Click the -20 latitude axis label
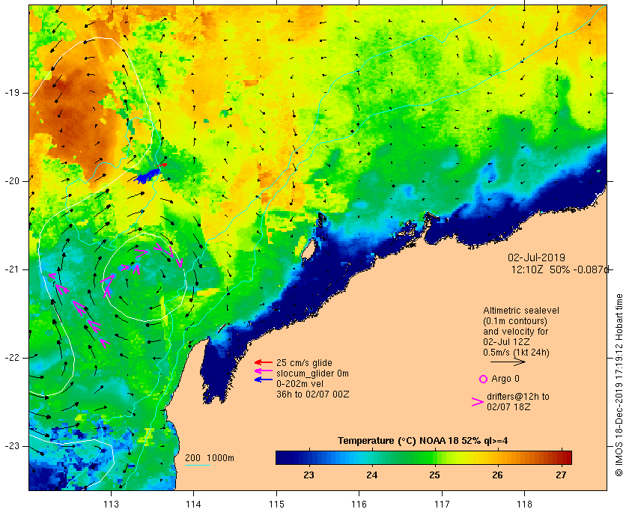629x509 pixels. (x=12, y=181)
